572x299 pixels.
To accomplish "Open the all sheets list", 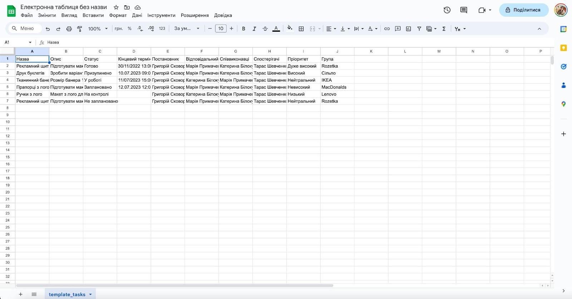I will point(34,294).
